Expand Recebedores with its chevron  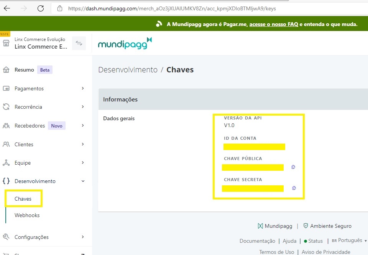click(x=83, y=125)
